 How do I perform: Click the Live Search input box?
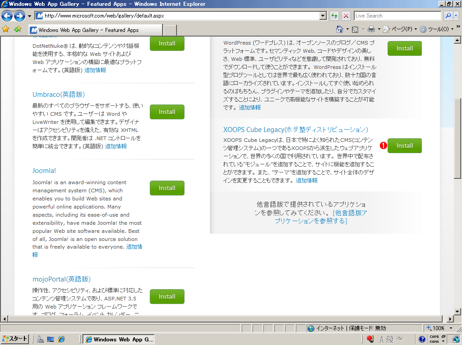tap(397, 16)
